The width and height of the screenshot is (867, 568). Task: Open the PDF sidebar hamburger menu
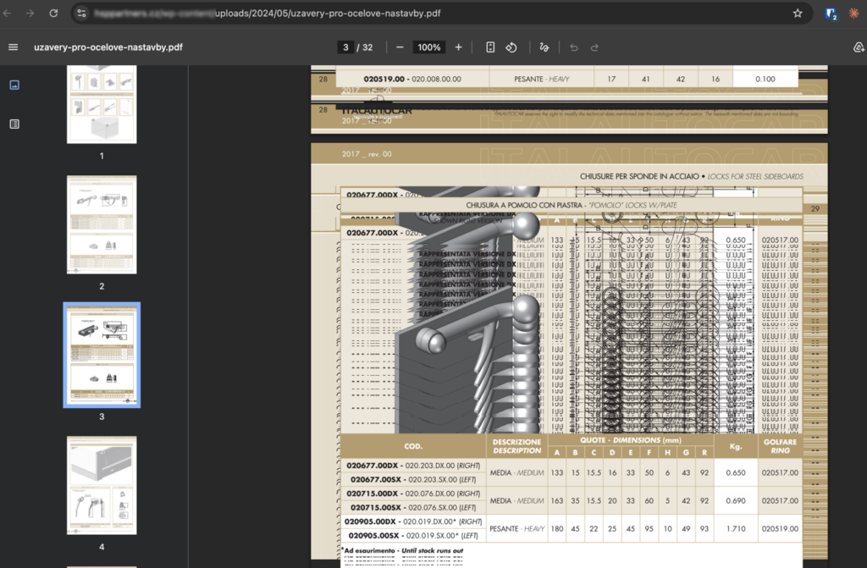(14, 47)
